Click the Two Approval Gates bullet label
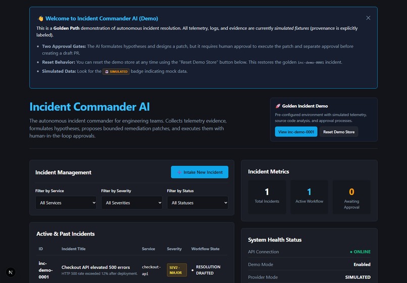407x283 pixels. coord(64,46)
